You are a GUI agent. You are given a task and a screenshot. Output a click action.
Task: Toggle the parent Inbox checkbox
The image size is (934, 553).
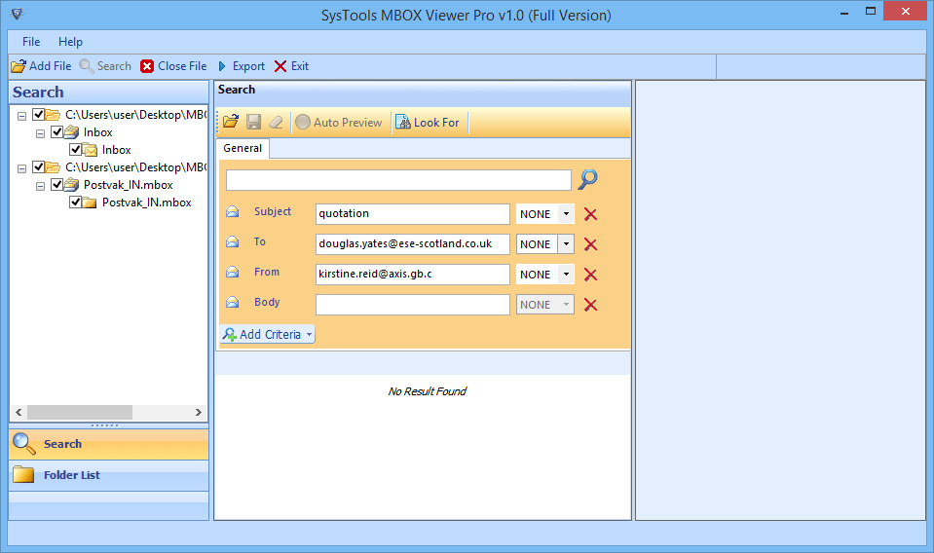[56, 131]
